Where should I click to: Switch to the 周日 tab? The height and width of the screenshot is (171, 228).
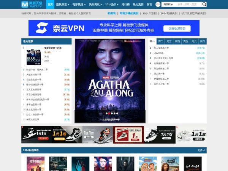coord(203,41)
